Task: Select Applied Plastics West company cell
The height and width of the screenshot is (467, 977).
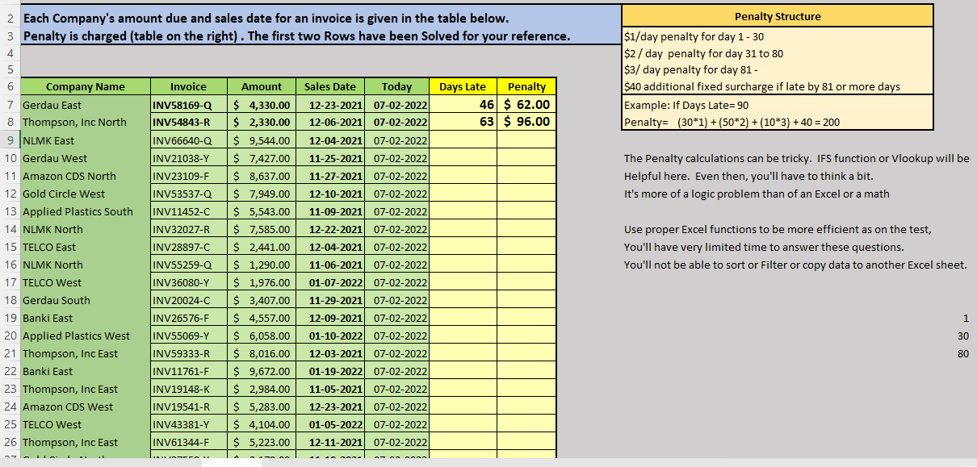Action: pos(86,336)
